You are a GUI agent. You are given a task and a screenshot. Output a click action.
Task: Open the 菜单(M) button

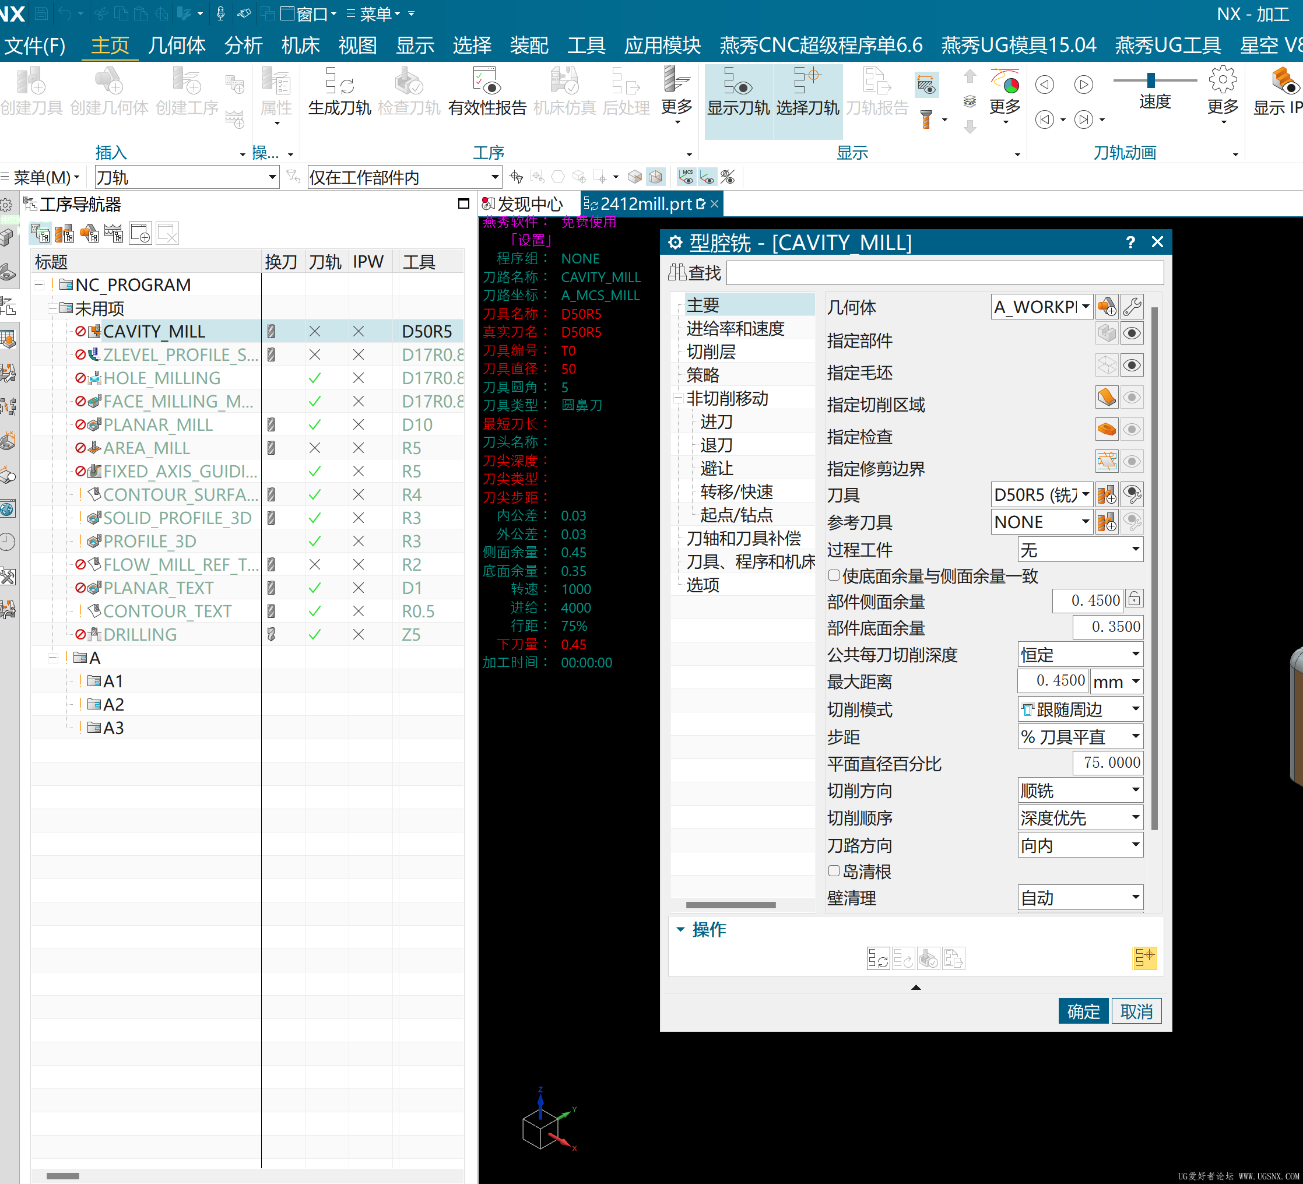[41, 177]
